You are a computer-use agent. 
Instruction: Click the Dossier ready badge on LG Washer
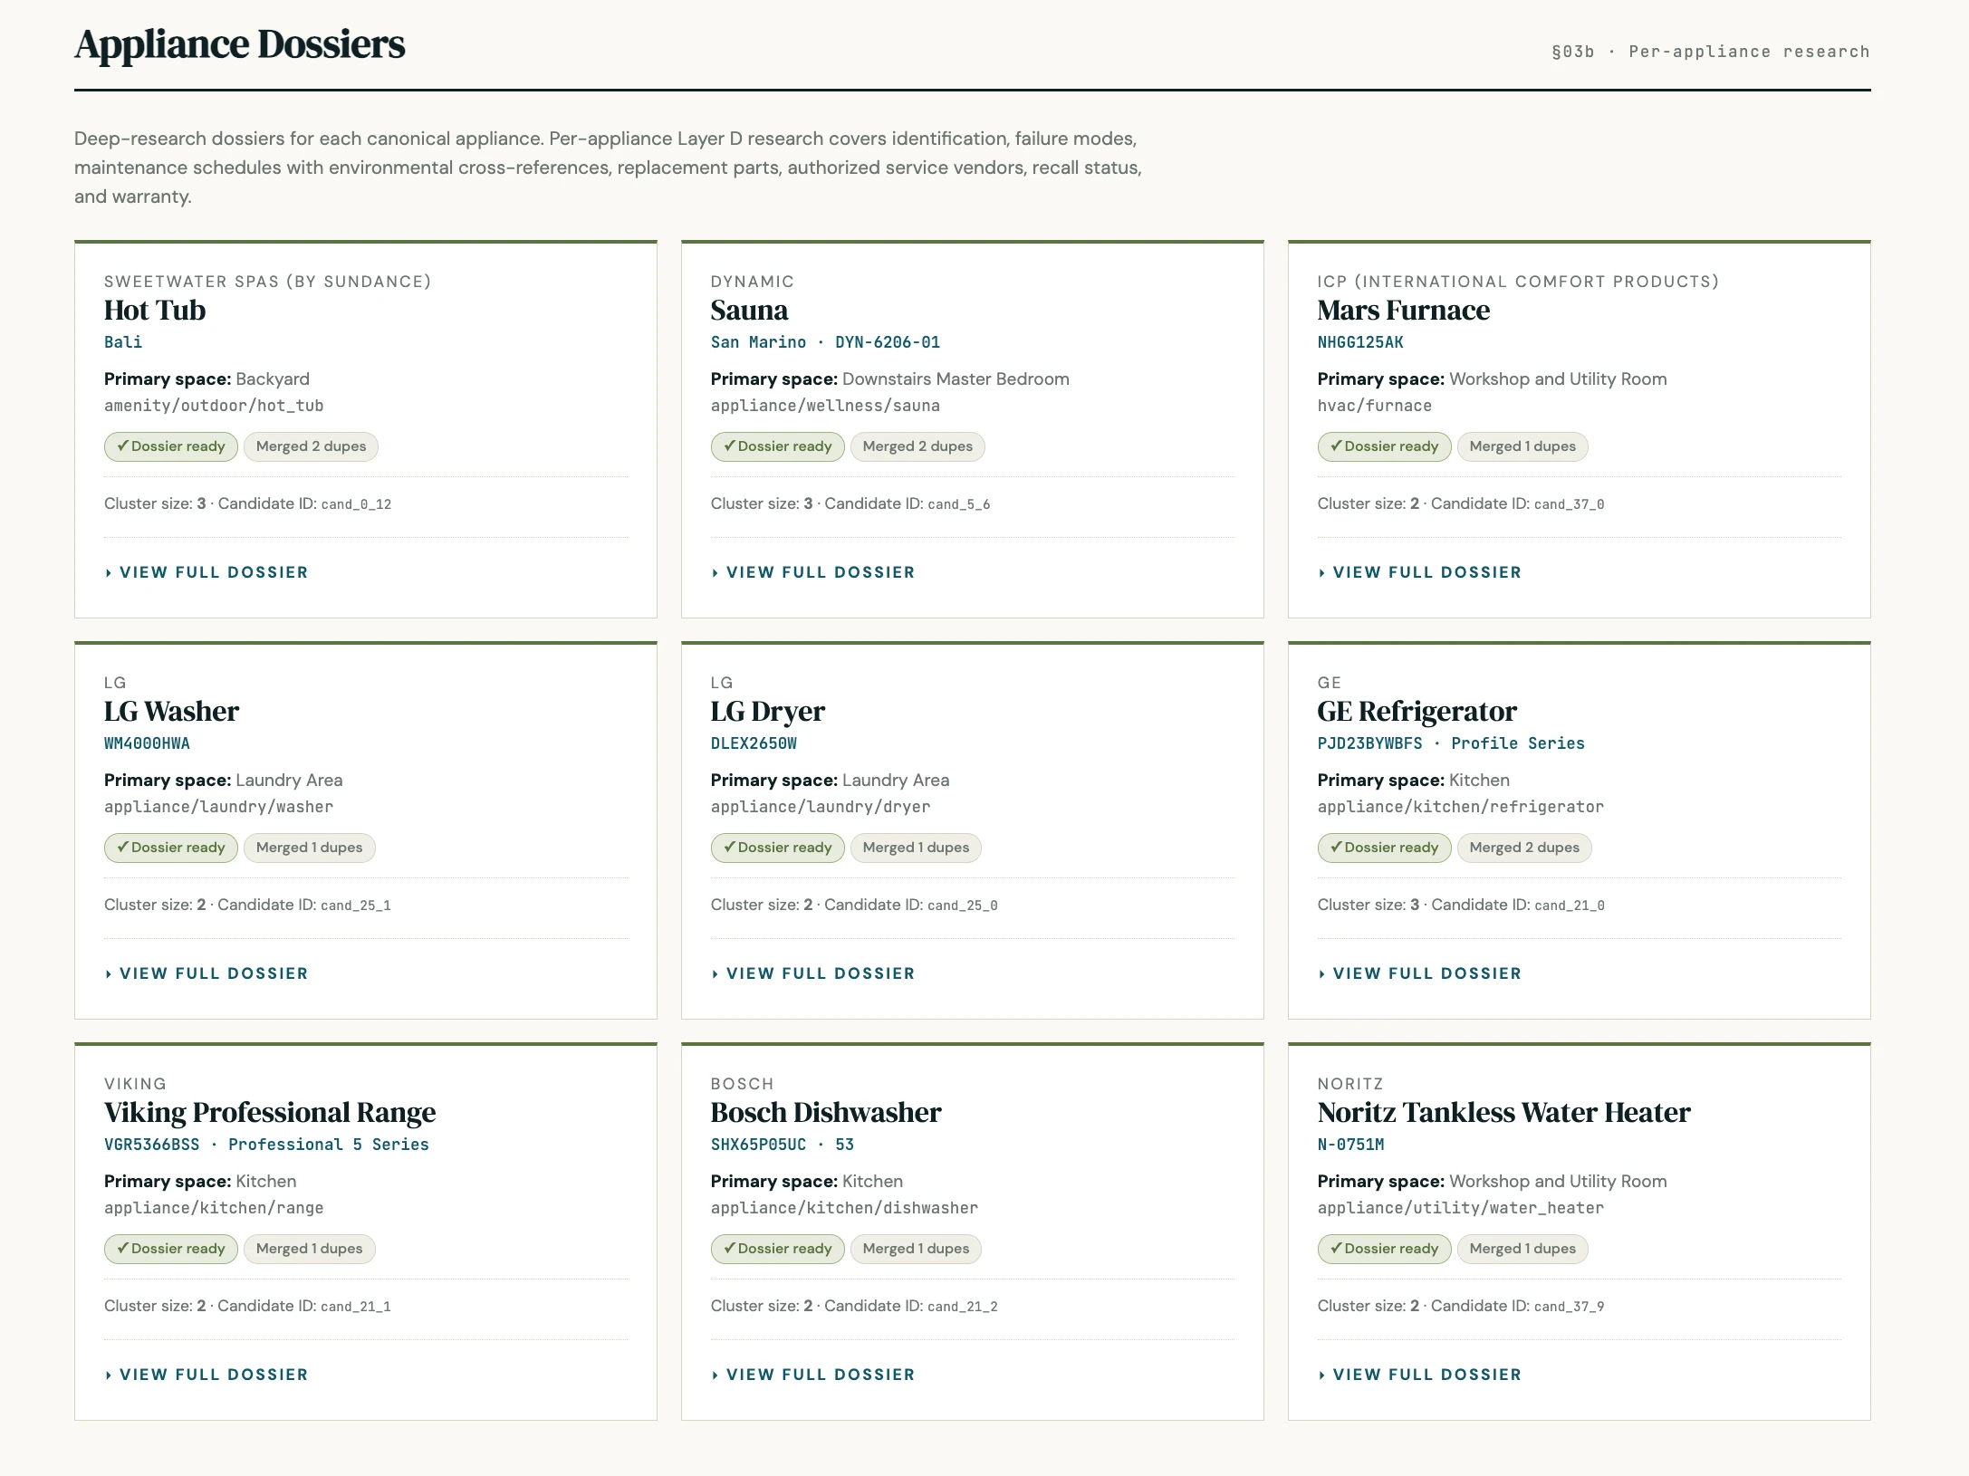coord(171,848)
